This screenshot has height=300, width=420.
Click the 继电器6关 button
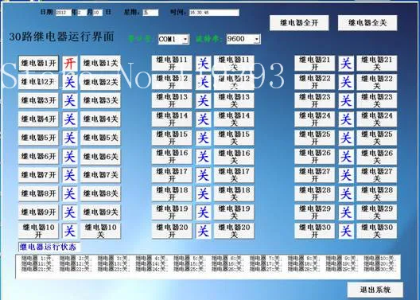100,156
